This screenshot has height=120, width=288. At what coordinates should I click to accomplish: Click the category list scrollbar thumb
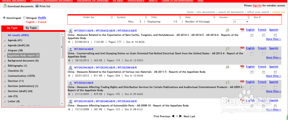tap(62, 47)
